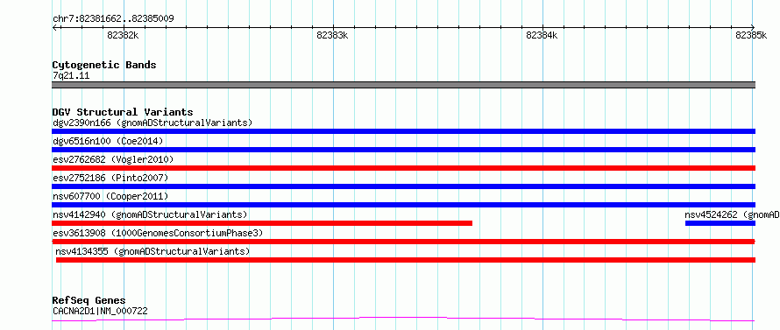Open the nsv4134355 (gnomADStructuralVariants) label
Screen dimensions: 780x330
[152, 251]
